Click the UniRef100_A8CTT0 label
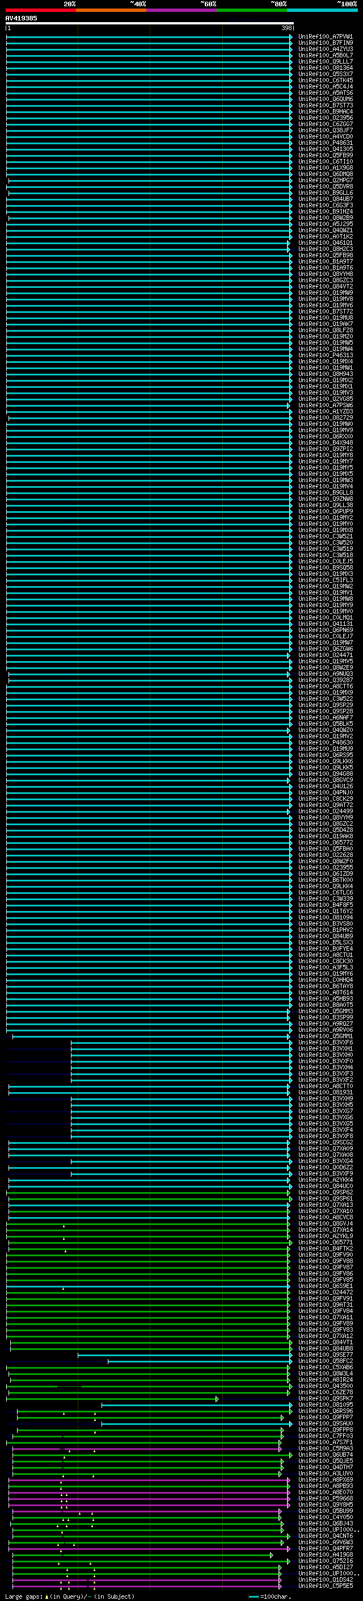 point(325,1086)
